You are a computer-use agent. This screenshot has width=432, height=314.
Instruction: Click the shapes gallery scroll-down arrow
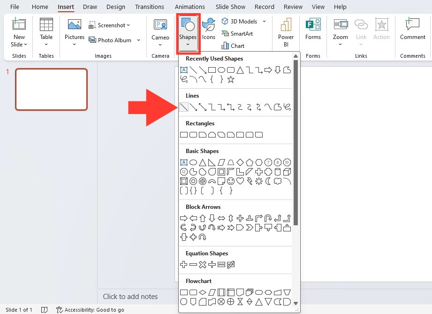pyautogui.click(x=296, y=303)
